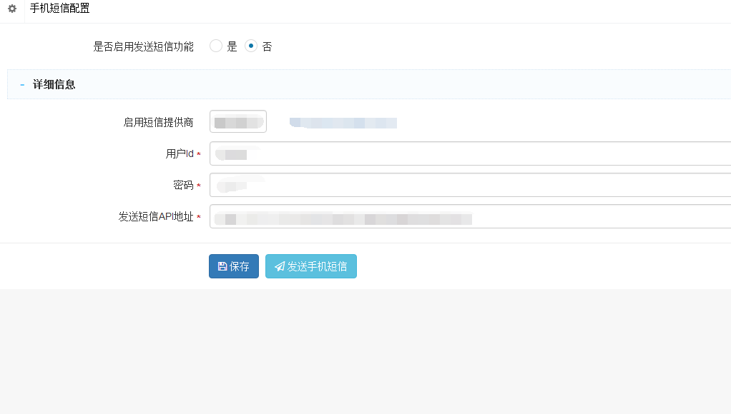Select the 否 radio button
This screenshot has width=731, height=414.
(251, 46)
